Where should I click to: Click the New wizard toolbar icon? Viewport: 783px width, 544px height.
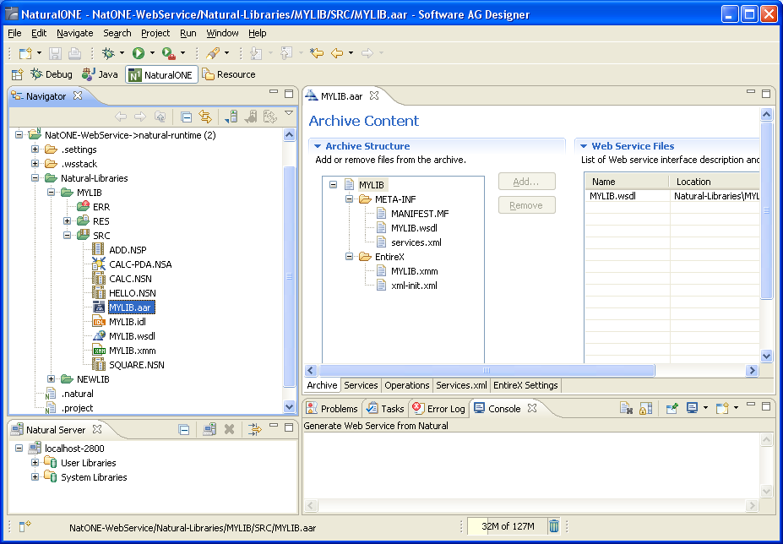[x=25, y=53]
